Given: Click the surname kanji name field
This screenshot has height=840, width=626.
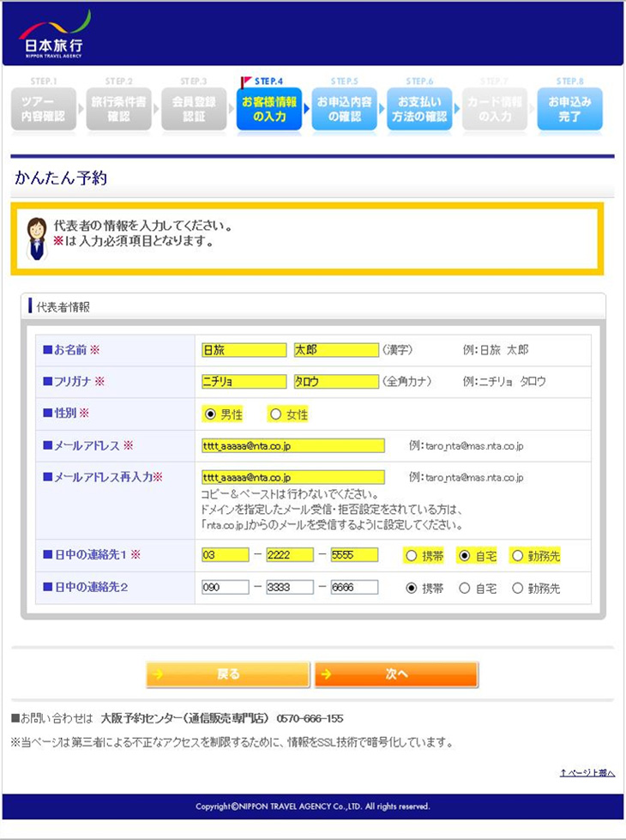Looking at the screenshot, I should tap(244, 350).
